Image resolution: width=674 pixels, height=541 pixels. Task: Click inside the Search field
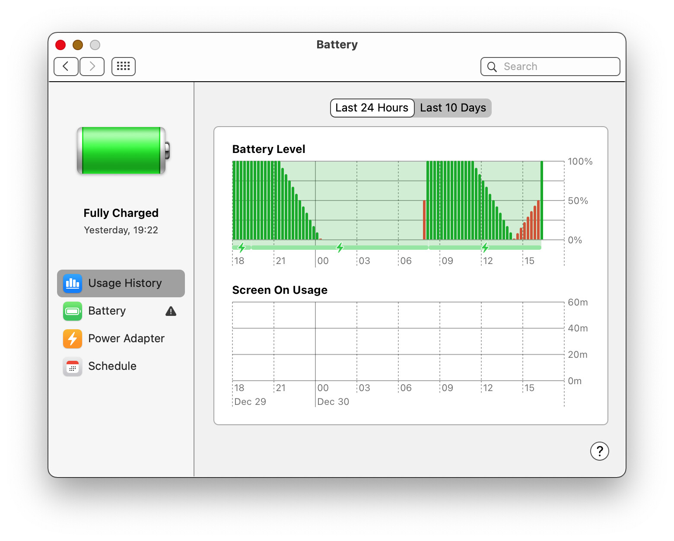coord(557,67)
